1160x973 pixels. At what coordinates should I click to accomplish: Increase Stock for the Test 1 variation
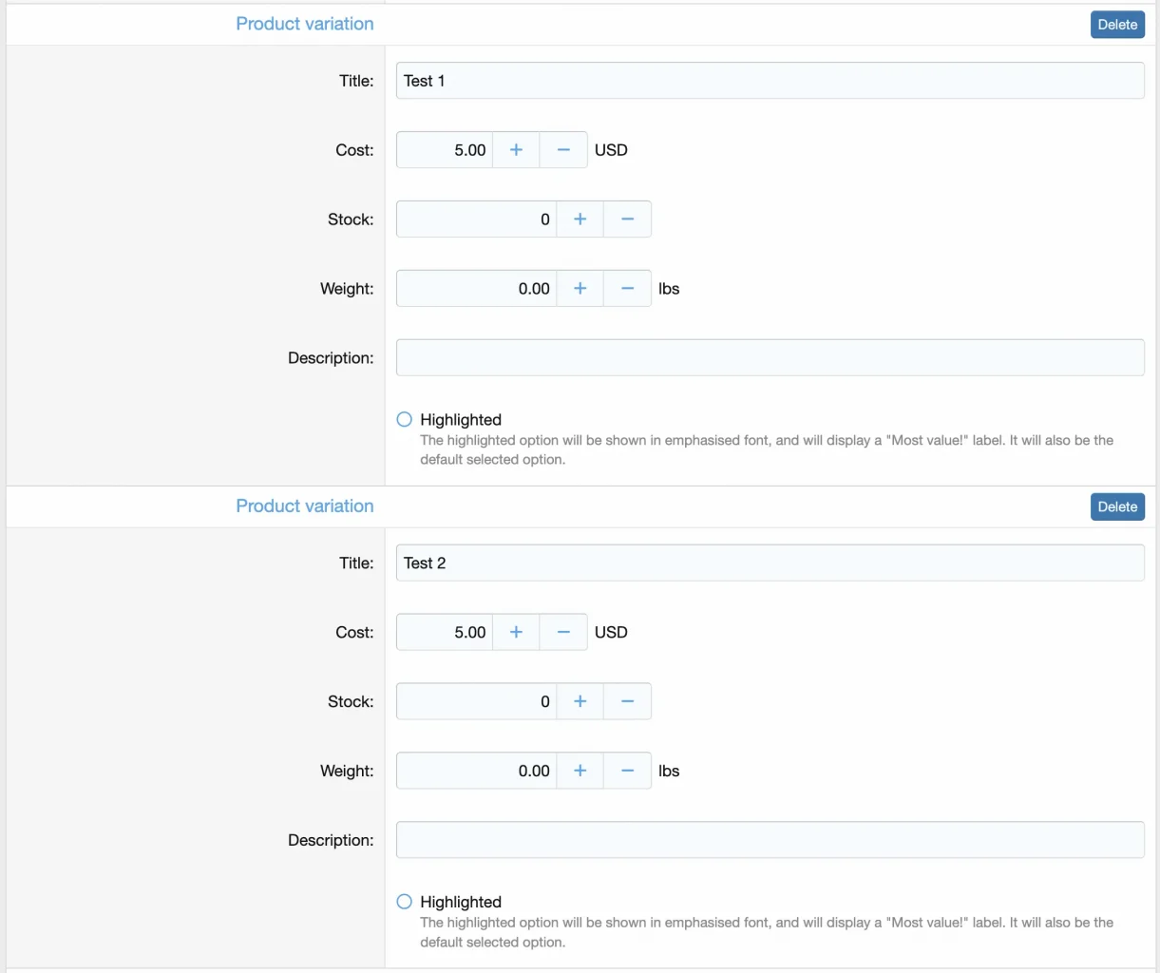click(x=580, y=219)
